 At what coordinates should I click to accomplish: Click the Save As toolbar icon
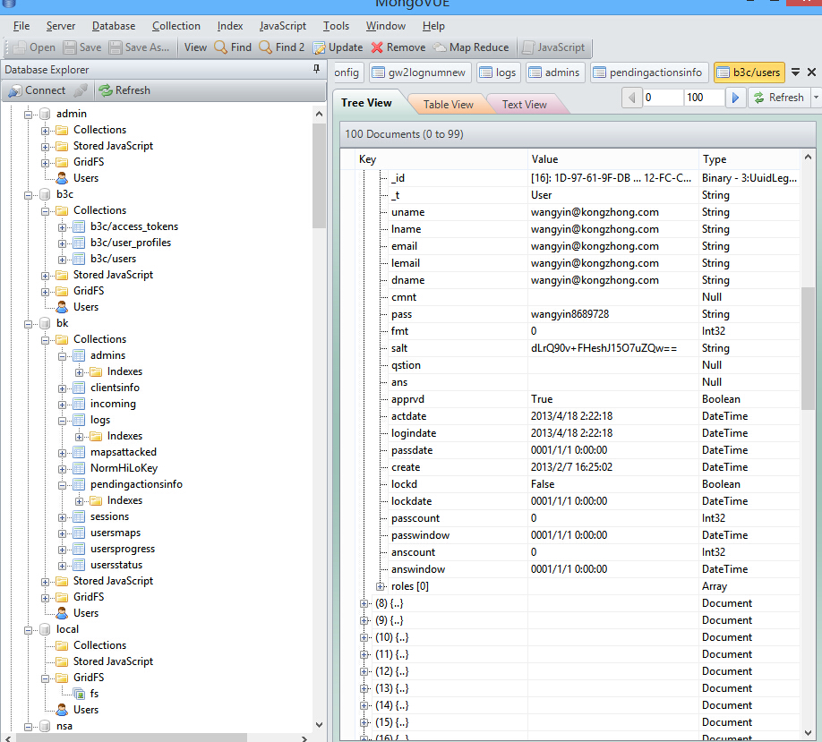click(116, 47)
